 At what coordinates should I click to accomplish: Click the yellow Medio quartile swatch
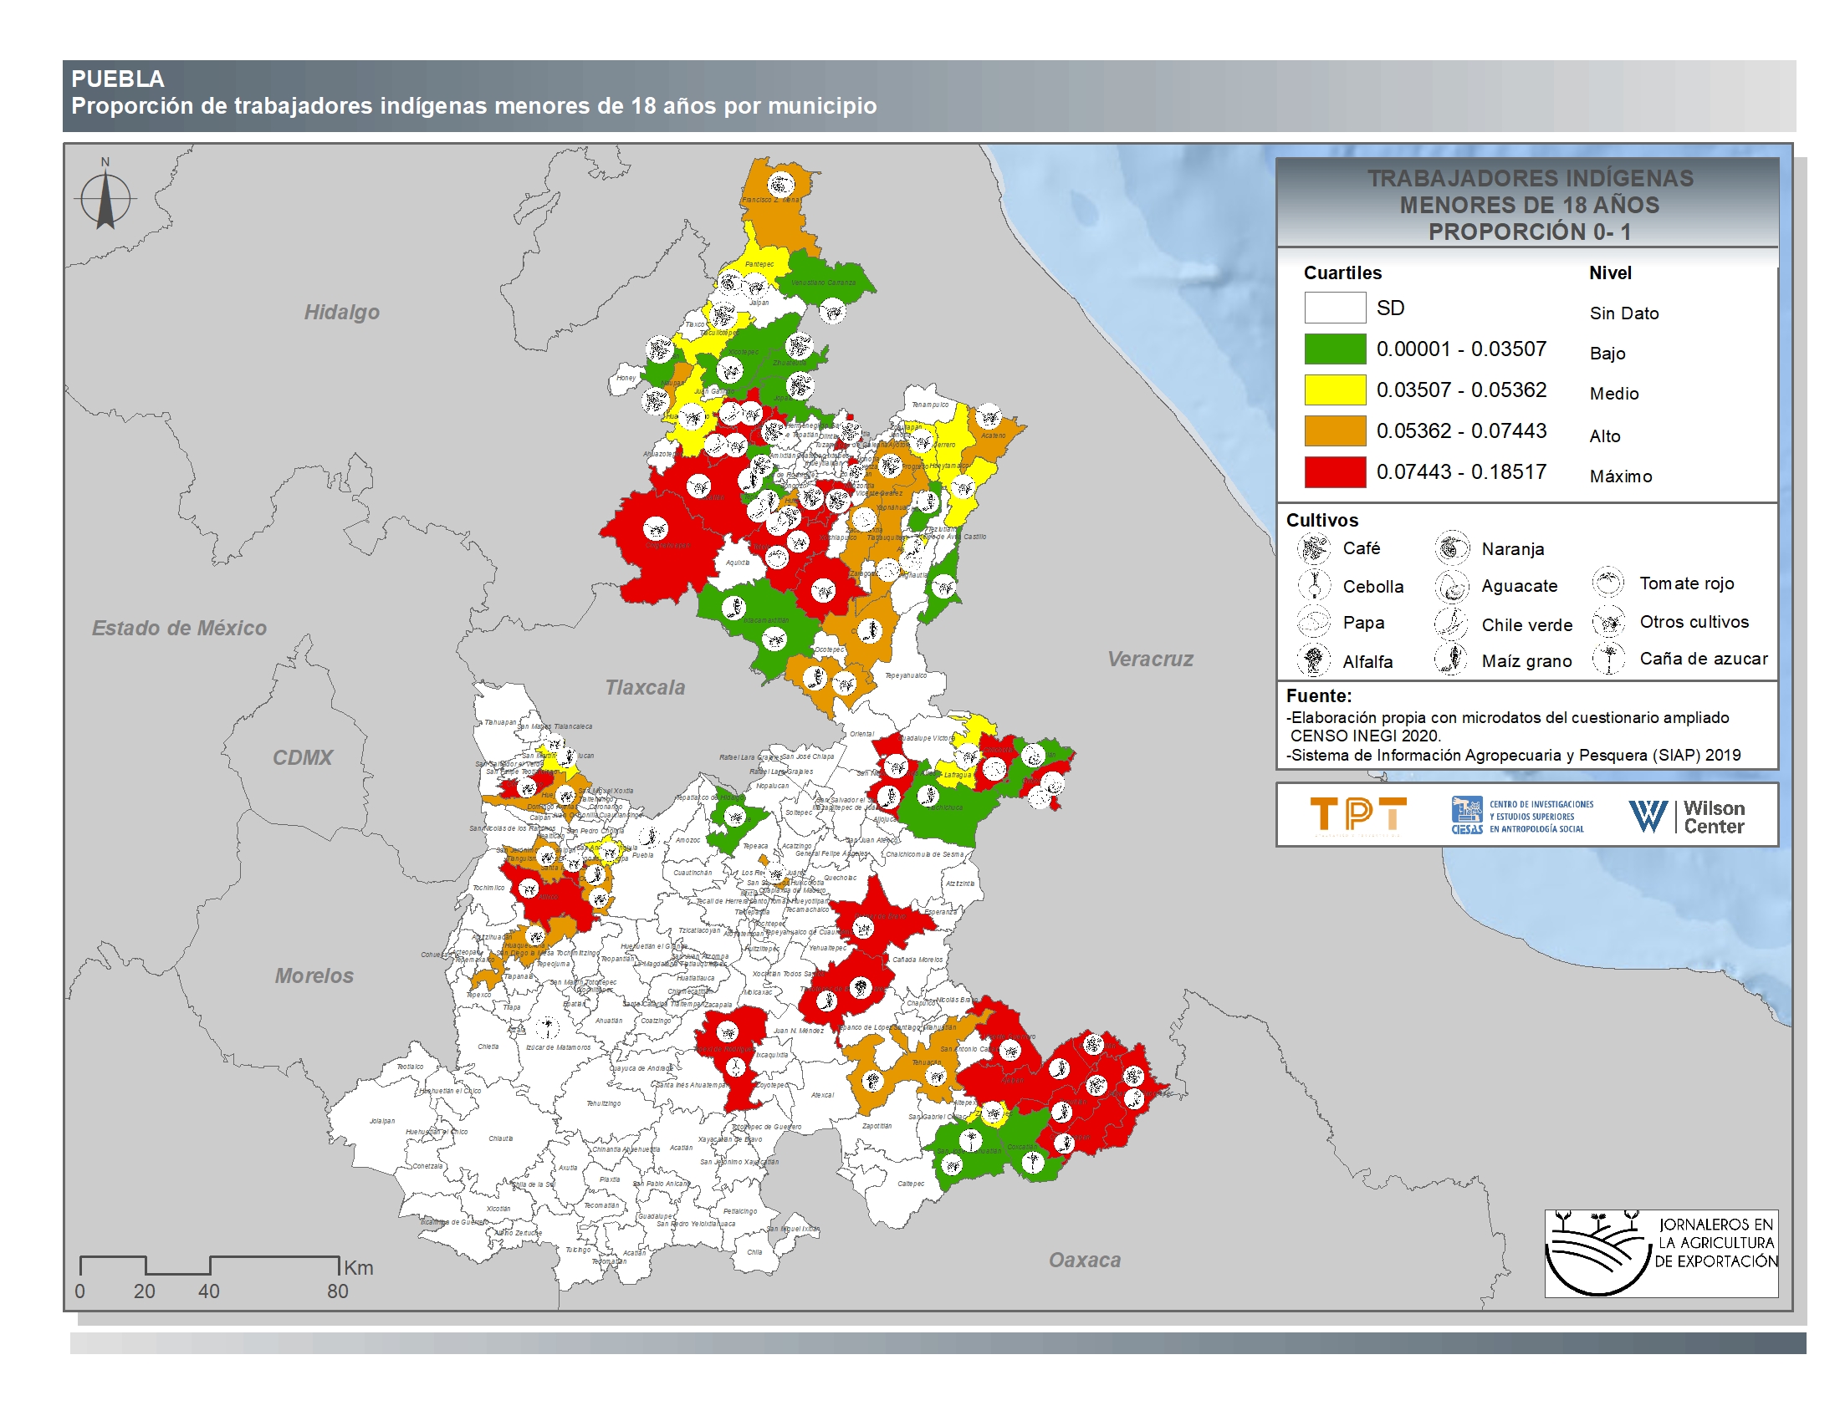click(x=1335, y=390)
